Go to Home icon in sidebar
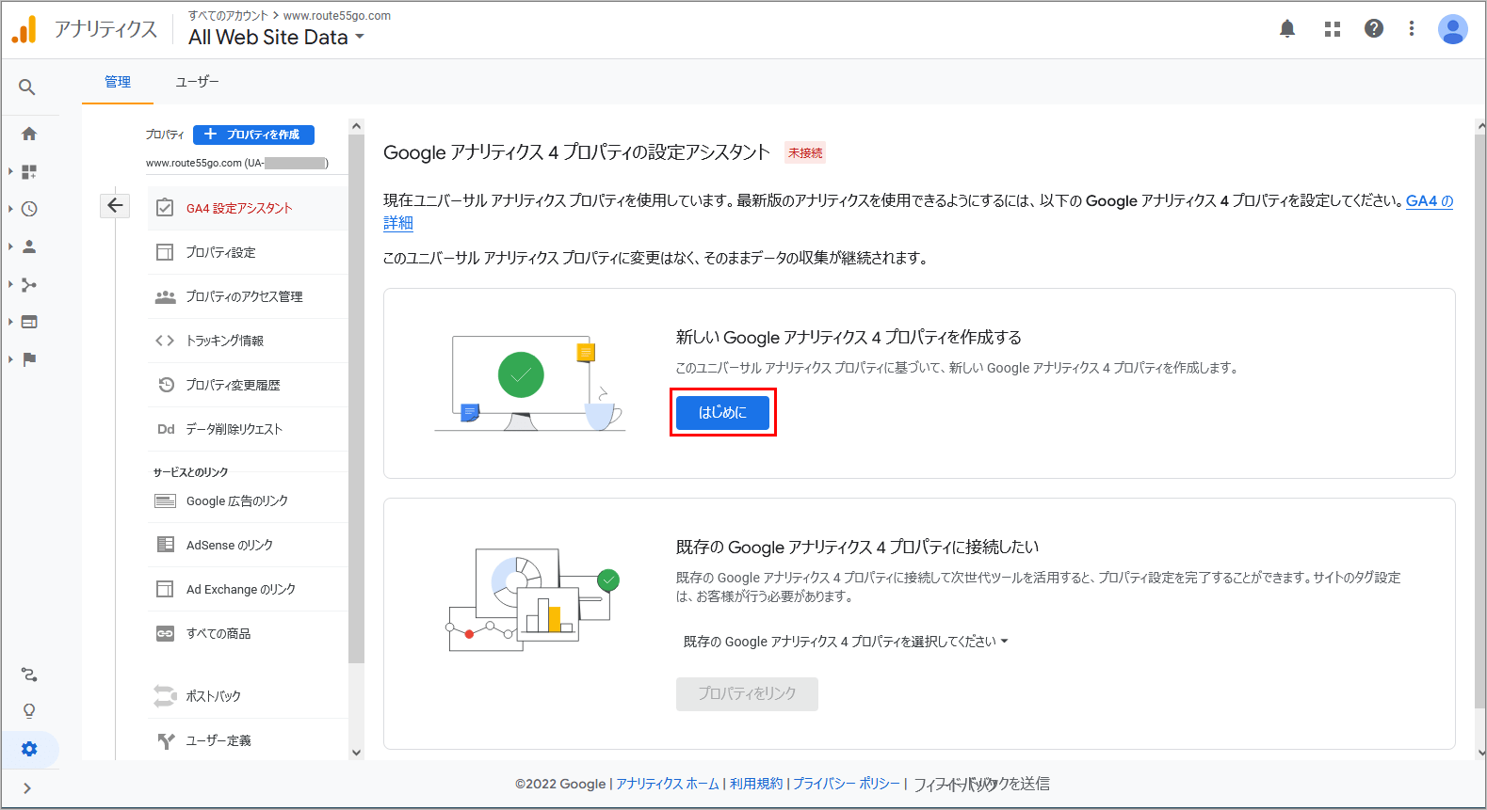 point(29,134)
